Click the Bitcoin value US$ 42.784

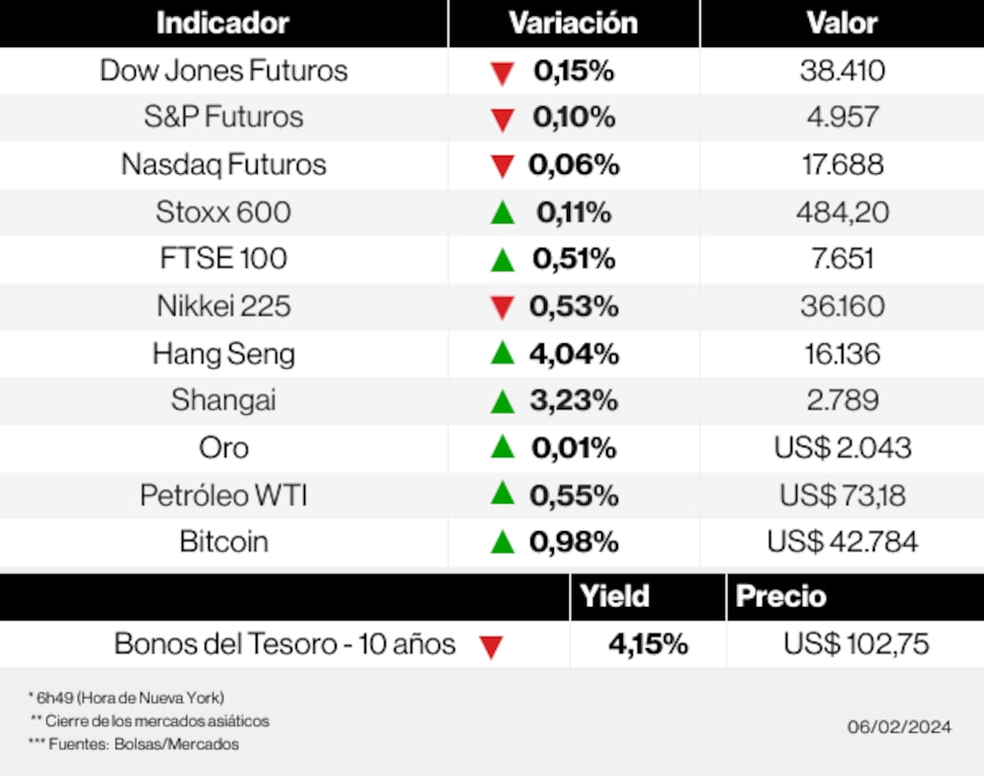coord(842,542)
